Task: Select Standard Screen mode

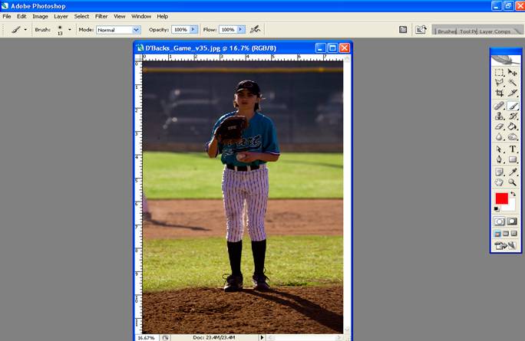Action: [497, 234]
